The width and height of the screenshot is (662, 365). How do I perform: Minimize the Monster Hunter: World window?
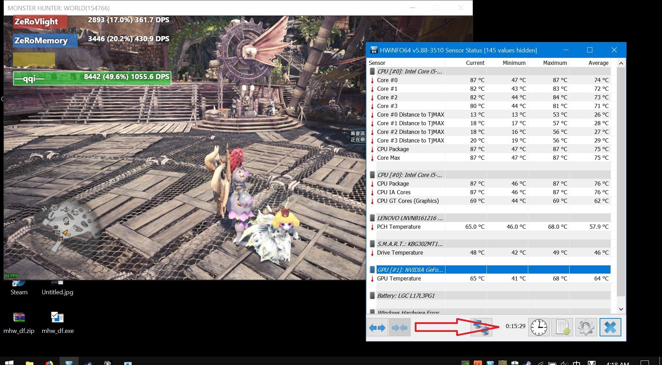[x=412, y=8]
